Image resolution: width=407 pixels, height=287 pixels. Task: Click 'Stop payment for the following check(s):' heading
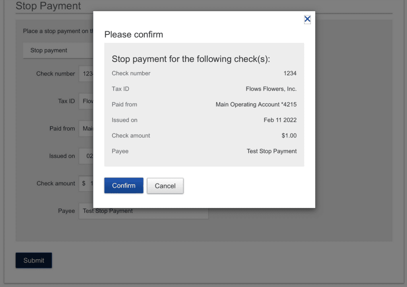[191, 59]
